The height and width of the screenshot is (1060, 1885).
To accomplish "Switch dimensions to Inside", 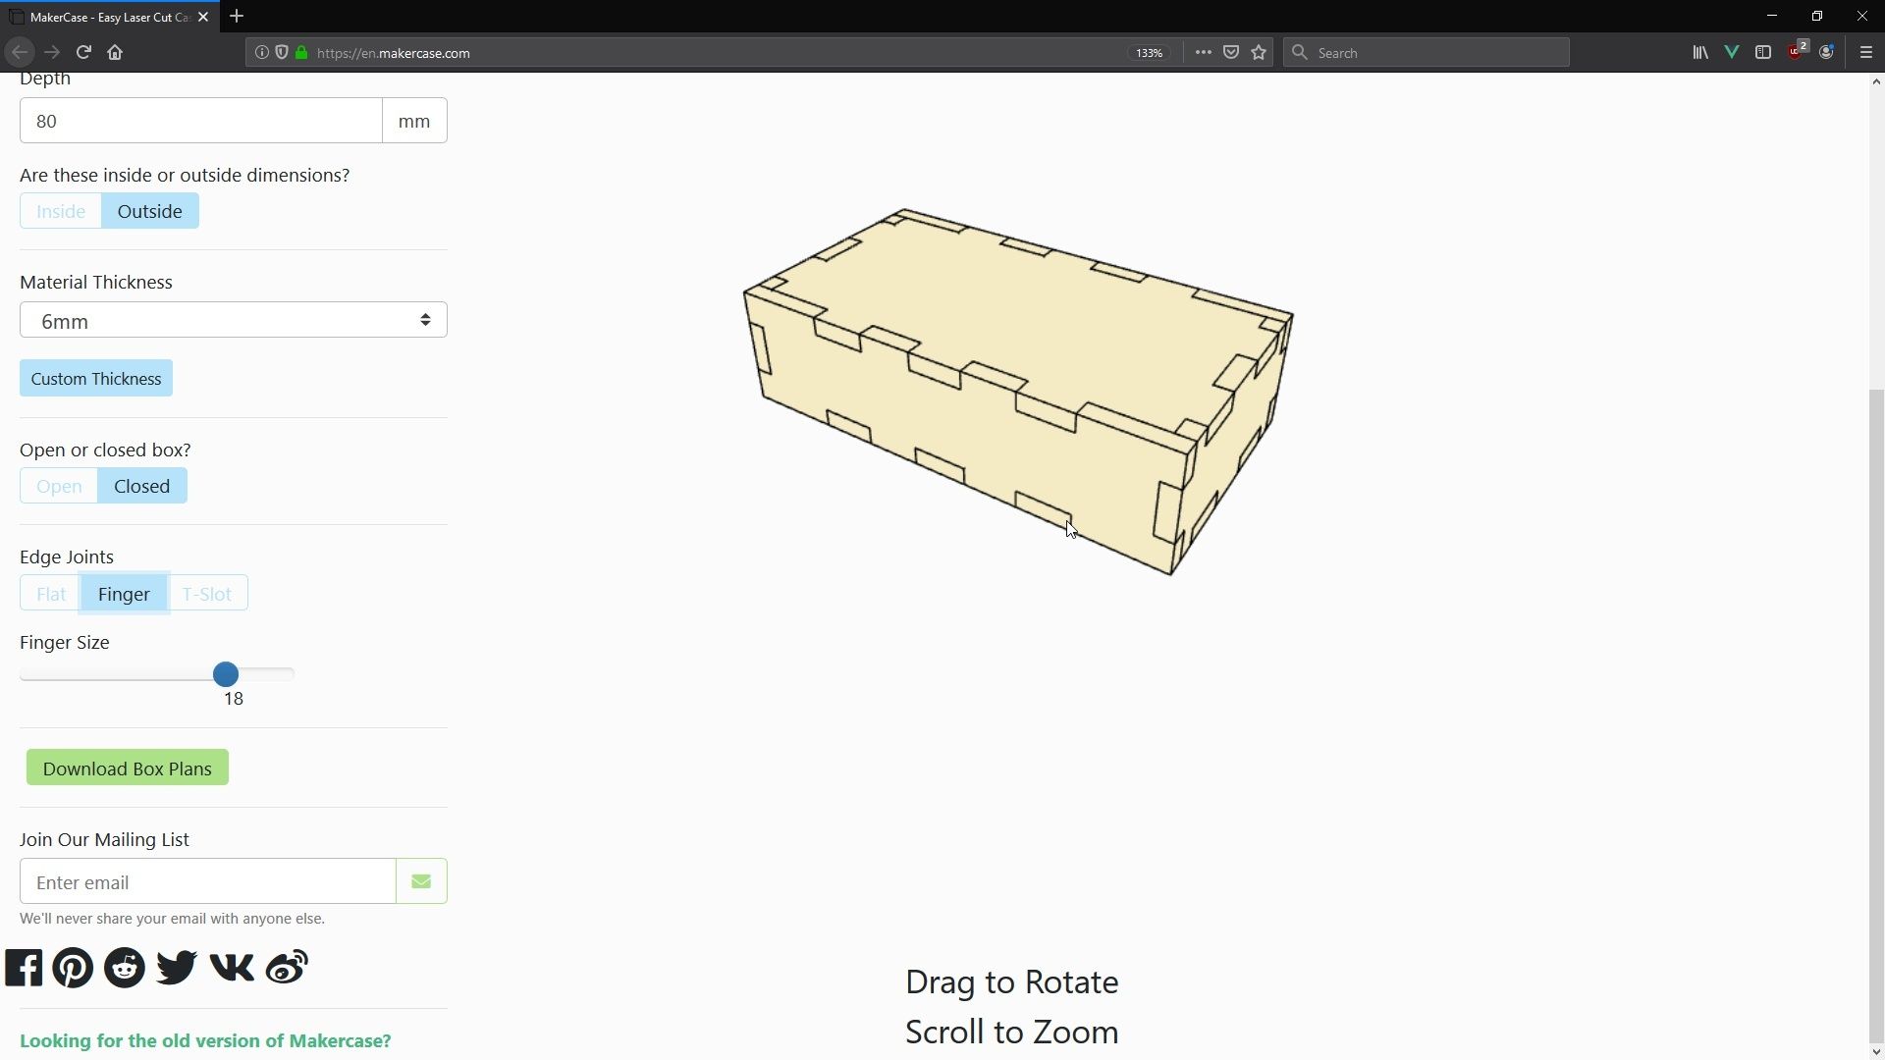I will pyautogui.click(x=60, y=210).
